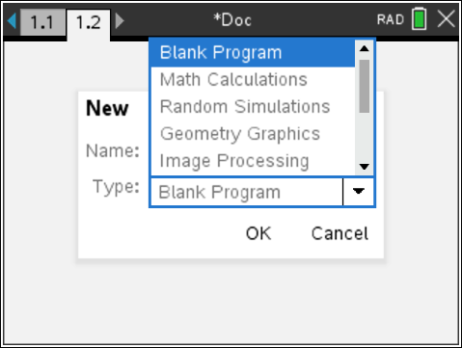
Task: Select Image Processing option
Action: click(253, 161)
